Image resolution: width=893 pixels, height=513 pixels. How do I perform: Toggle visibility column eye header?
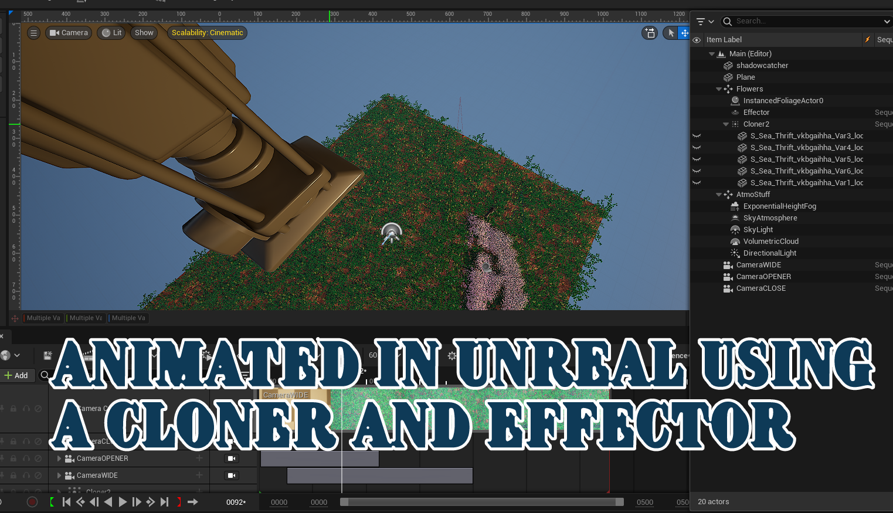tap(697, 40)
